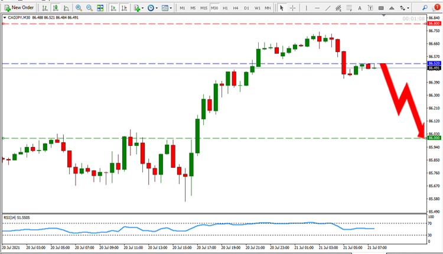Select W1 timeframe
The height and width of the screenshot is (254, 443).
pos(258,8)
